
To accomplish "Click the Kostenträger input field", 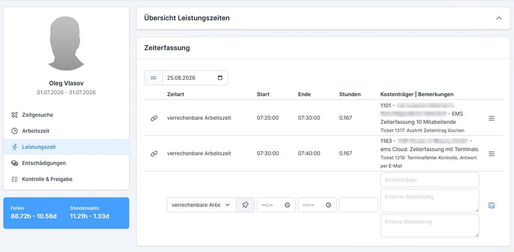I will pos(430,180).
